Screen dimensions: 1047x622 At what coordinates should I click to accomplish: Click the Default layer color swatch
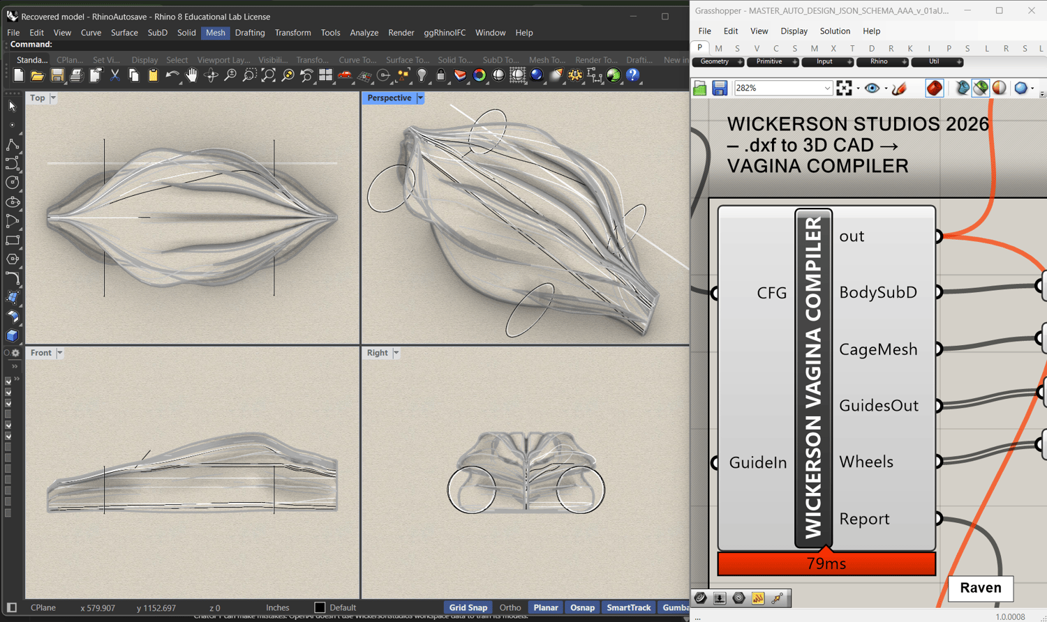click(320, 607)
